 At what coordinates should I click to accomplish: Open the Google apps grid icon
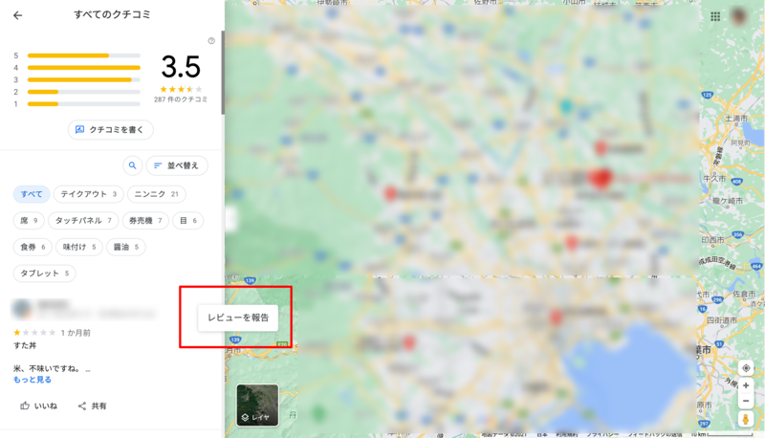point(715,16)
